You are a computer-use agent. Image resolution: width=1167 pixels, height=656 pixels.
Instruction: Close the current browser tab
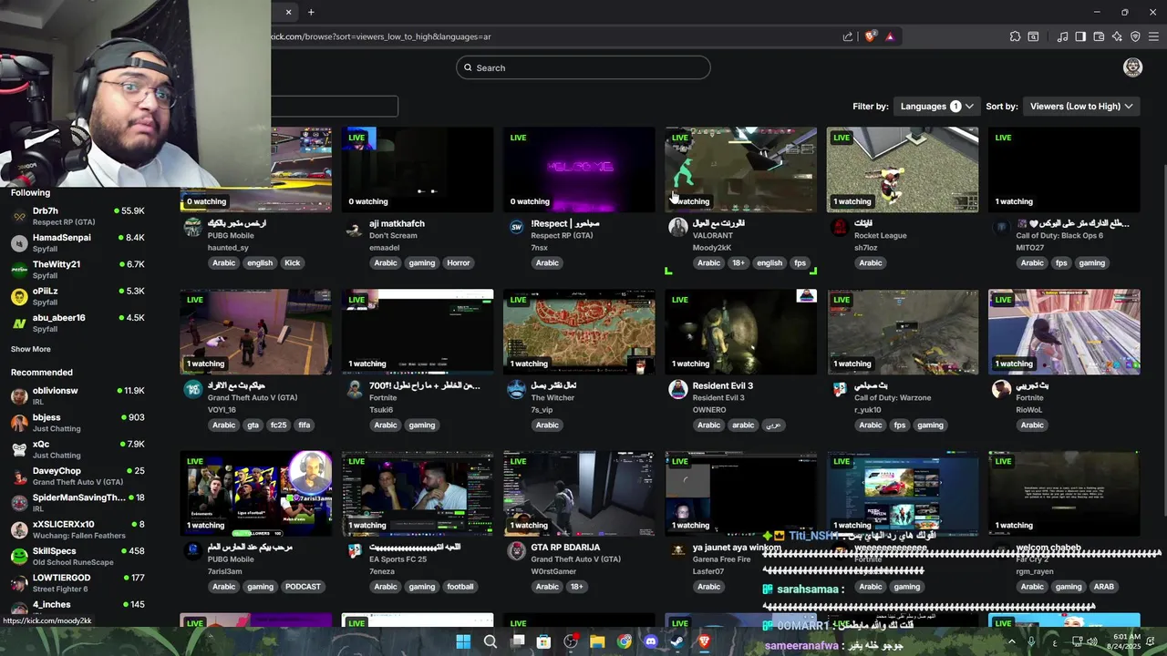coord(289,12)
